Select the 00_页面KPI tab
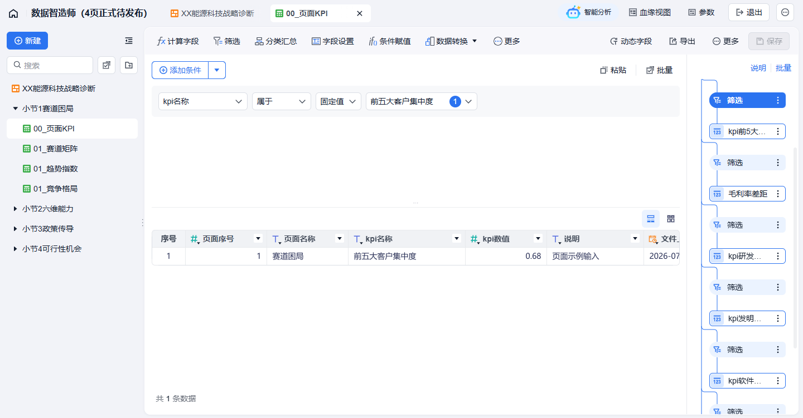The image size is (803, 418). [307, 13]
